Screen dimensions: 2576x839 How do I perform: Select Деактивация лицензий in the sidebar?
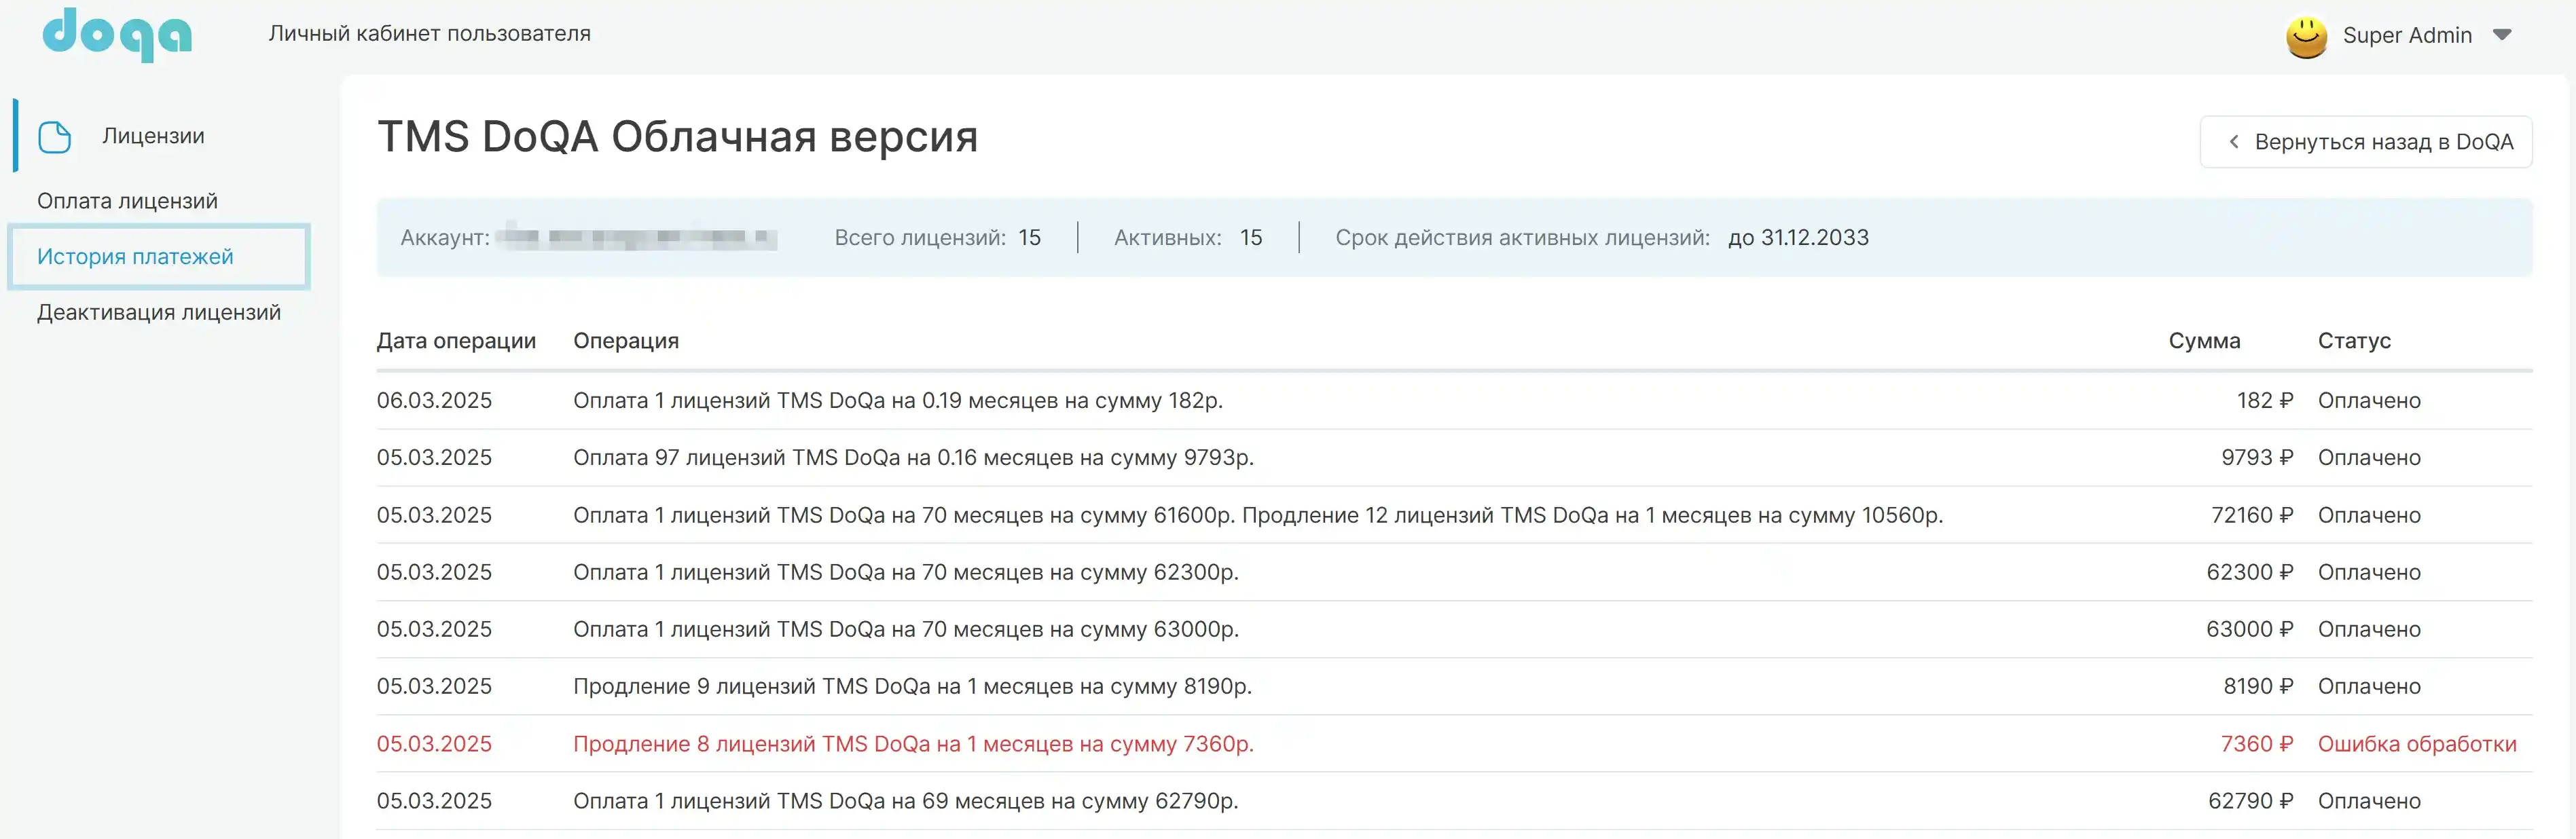[159, 312]
